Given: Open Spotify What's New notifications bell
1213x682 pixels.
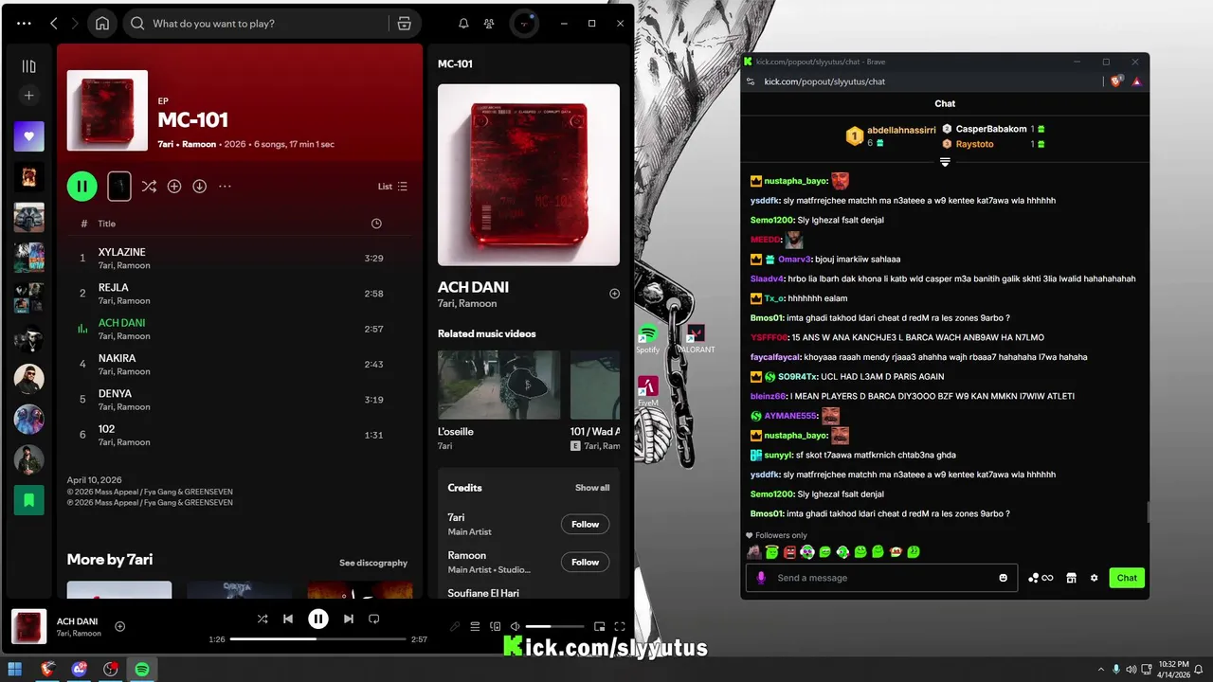Looking at the screenshot, I should coord(463,24).
